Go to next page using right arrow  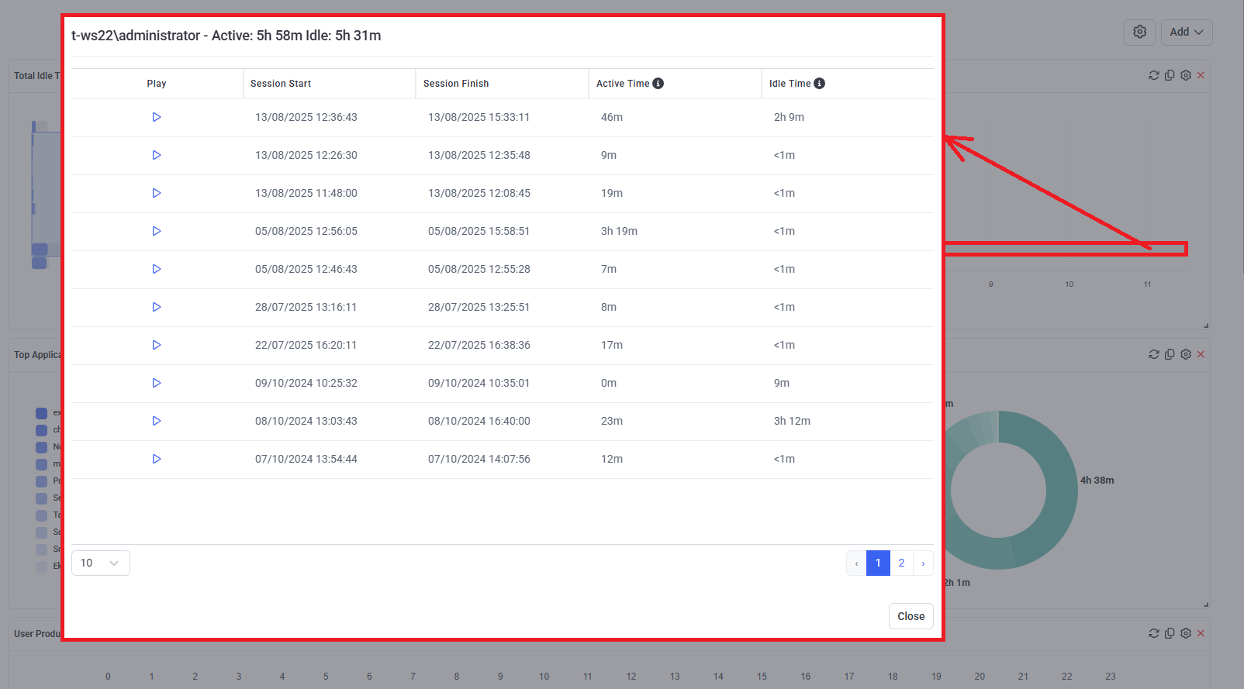(x=923, y=563)
